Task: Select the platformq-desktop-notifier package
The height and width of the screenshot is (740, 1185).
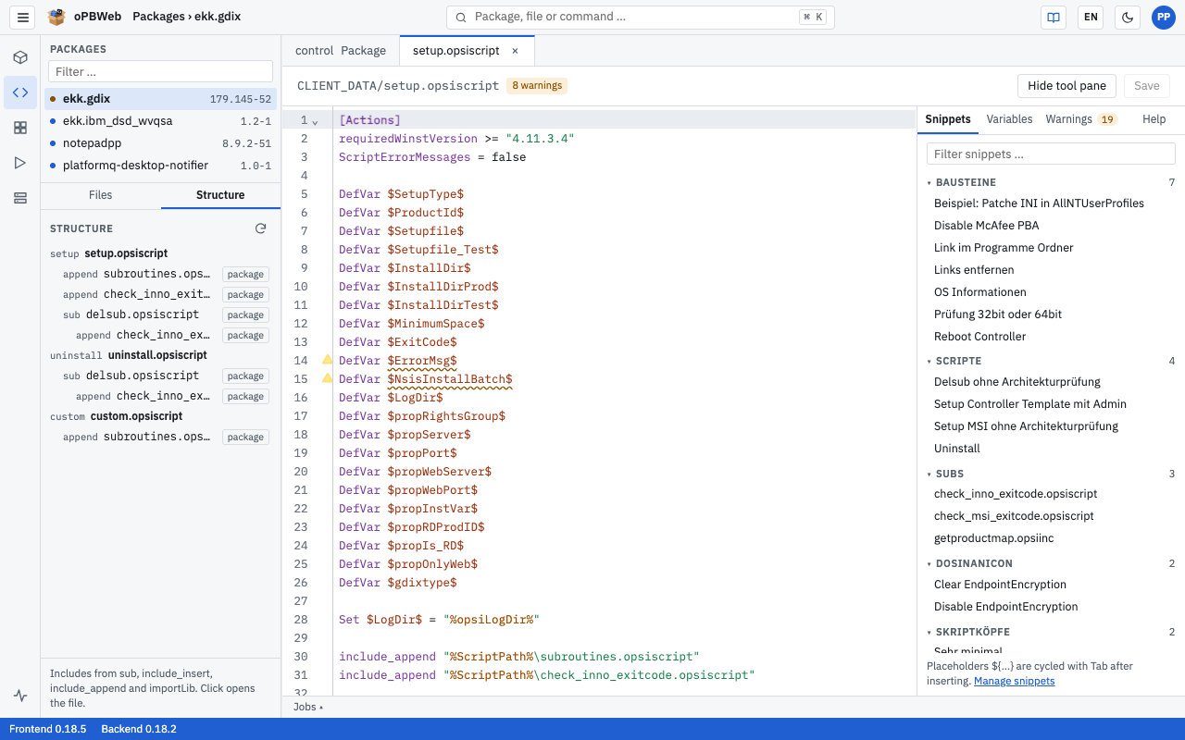Action: coord(161,166)
